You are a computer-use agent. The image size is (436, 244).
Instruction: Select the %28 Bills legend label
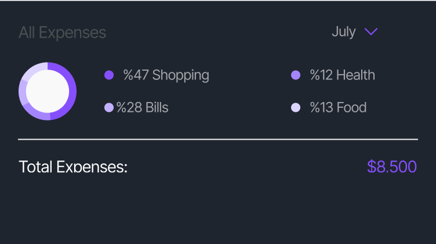pos(143,108)
